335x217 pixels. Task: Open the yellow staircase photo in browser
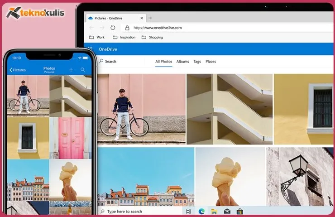(x=230, y=109)
